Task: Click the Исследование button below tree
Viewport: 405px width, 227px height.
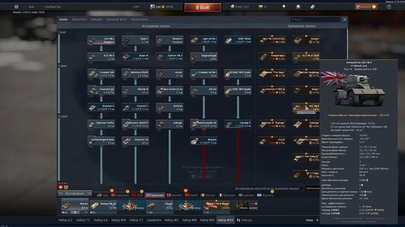Action: tap(75, 194)
